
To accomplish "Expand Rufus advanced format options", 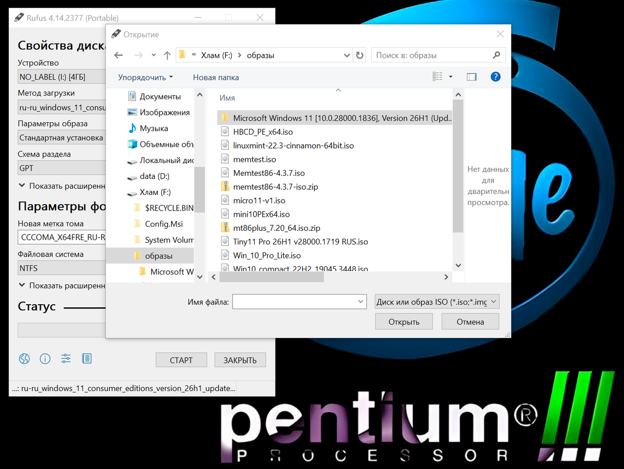I will (62, 285).
